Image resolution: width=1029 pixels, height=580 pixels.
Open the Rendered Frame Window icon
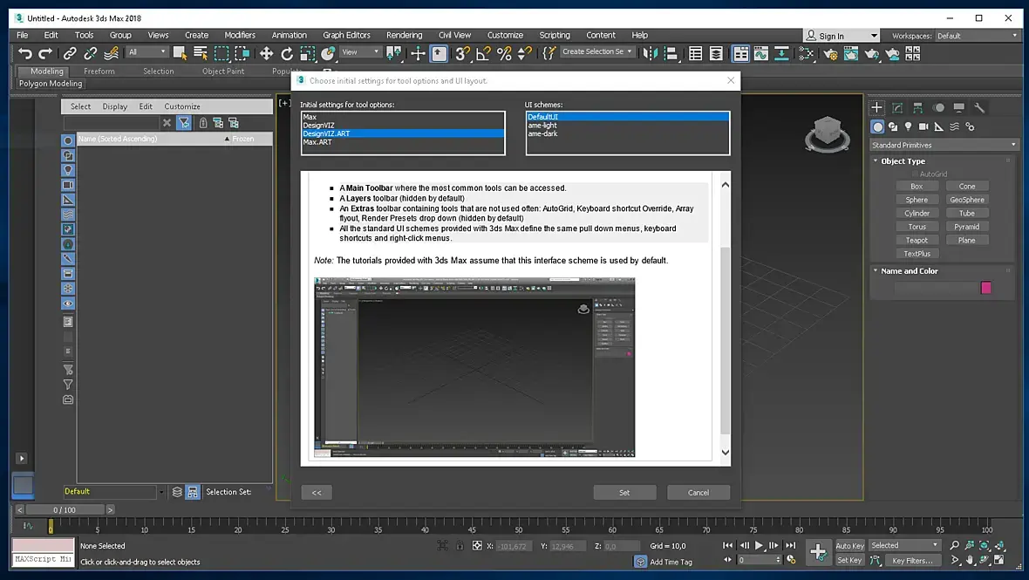[851, 53]
